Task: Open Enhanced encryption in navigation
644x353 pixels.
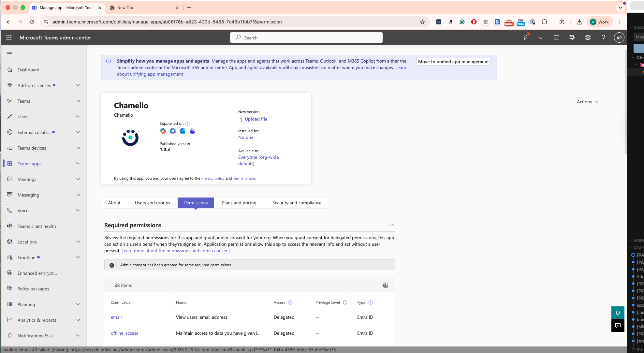Action: (x=37, y=273)
